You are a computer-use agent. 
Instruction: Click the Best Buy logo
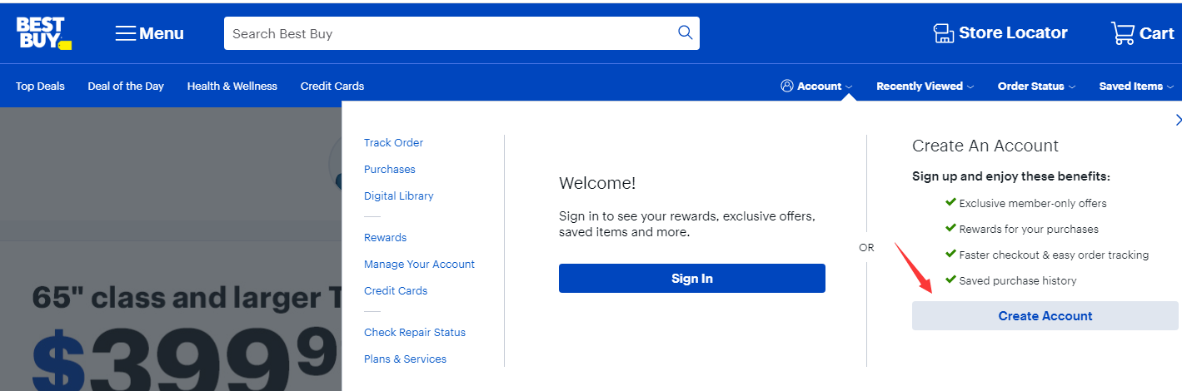point(43,32)
